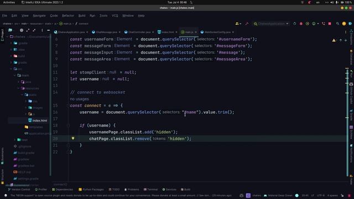Open editor tabs three-dot options menu

coord(346,32)
